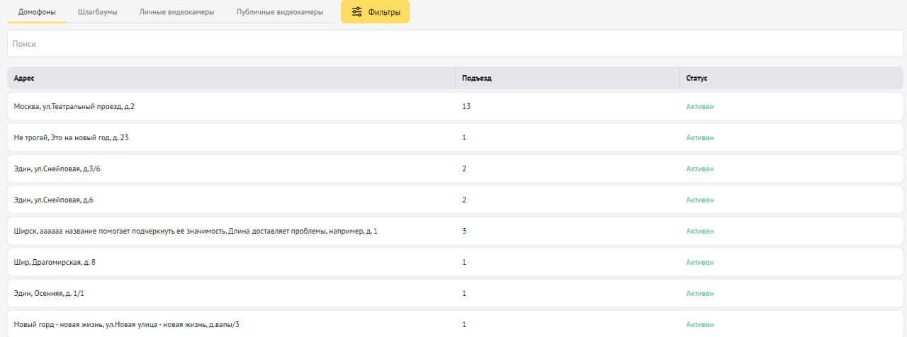Viewport: 907px width, 337px height.
Task: Open the Эдин, Осенняя, д. 1/1 row
Action: coord(55,293)
